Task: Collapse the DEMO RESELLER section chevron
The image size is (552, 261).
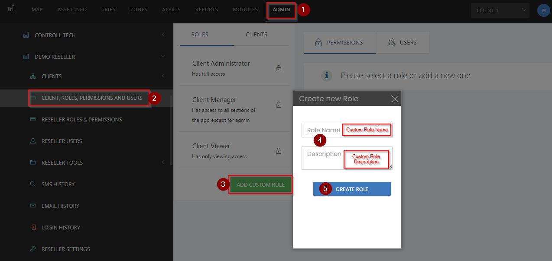Action: [x=163, y=56]
